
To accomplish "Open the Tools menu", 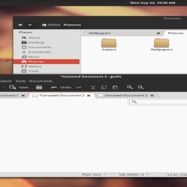I will point(21,81).
